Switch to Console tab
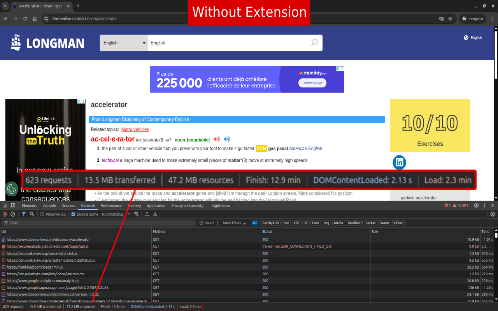498x311 pixels. point(50,206)
